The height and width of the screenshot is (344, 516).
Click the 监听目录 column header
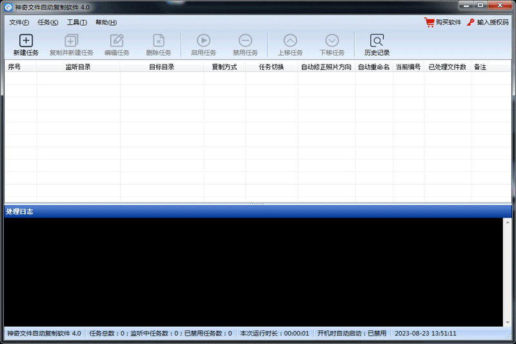coord(78,67)
